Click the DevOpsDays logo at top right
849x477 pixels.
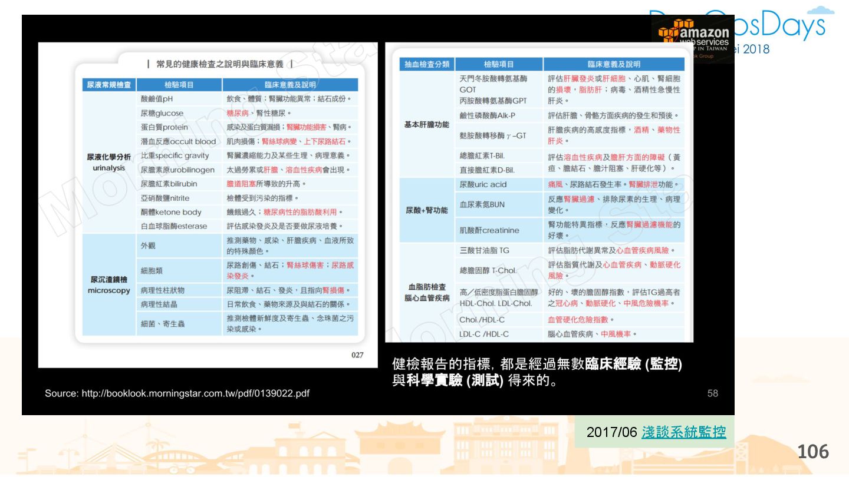pos(778,26)
